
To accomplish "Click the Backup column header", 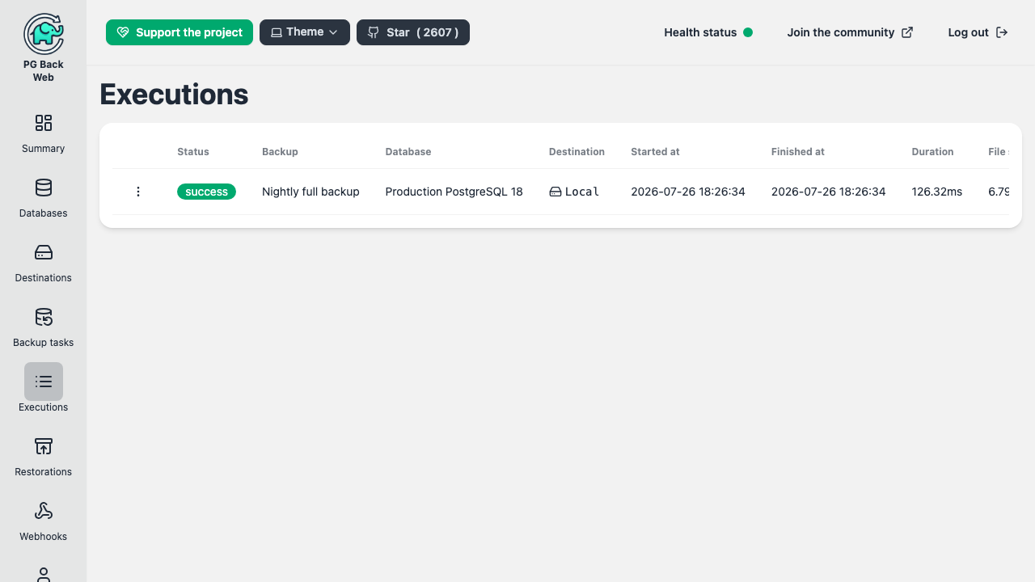I will click(280, 152).
